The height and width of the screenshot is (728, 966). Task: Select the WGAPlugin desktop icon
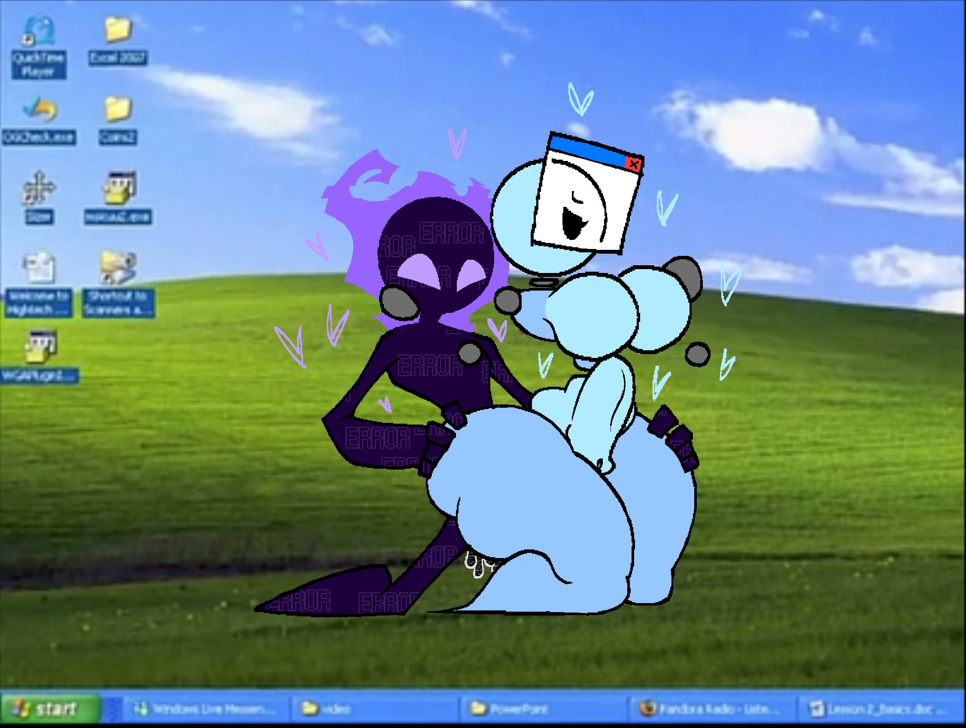pos(40,346)
